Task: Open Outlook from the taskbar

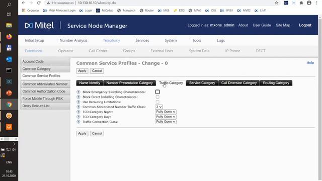Action: pyautogui.click(x=9, y=59)
